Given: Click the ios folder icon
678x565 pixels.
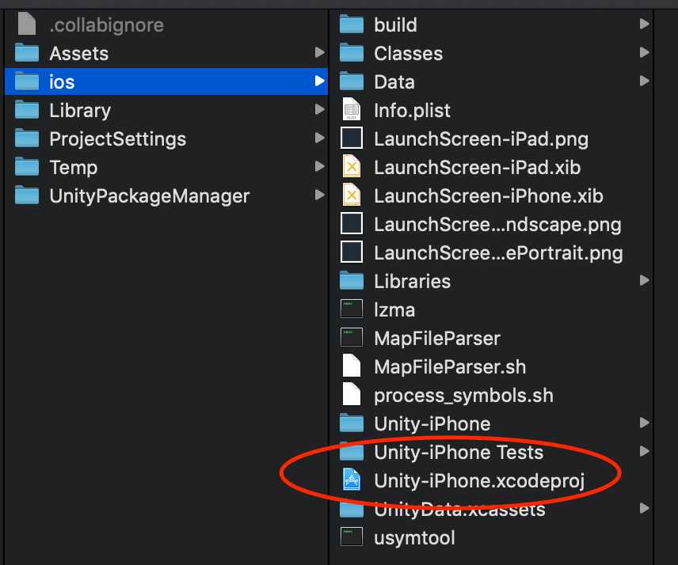Looking at the screenshot, I should click(27, 82).
